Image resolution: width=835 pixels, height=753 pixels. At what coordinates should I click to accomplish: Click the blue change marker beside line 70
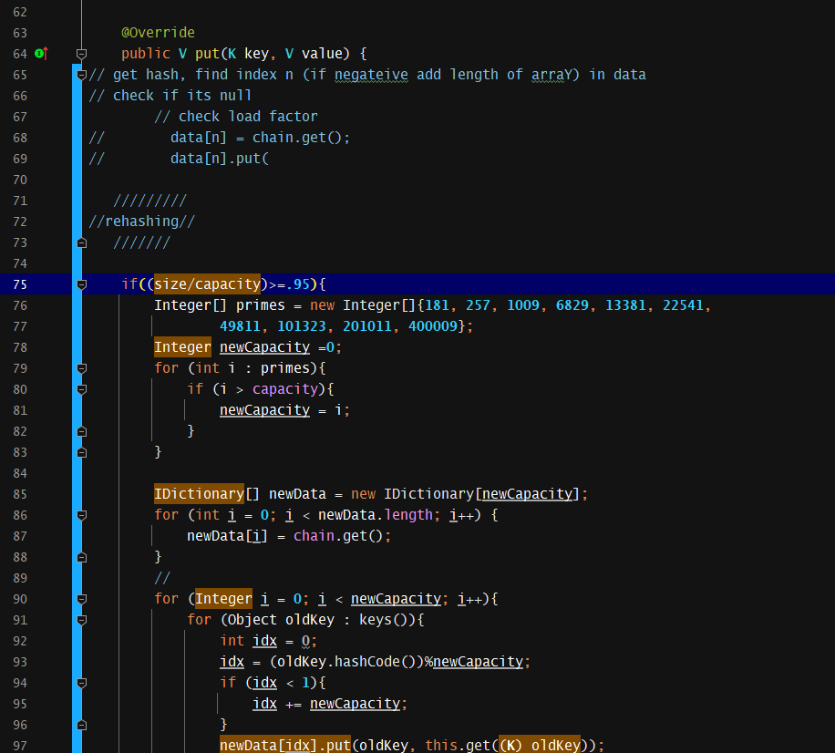[77, 180]
